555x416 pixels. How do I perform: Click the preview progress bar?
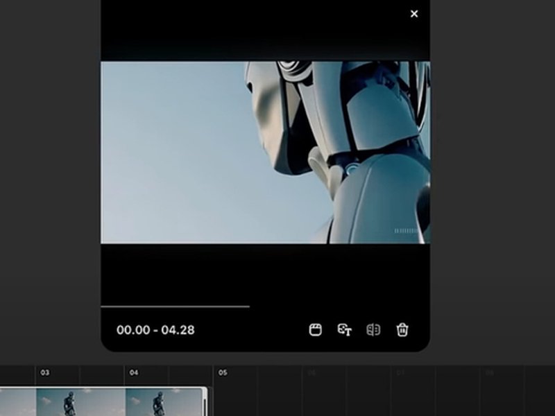[176, 306]
